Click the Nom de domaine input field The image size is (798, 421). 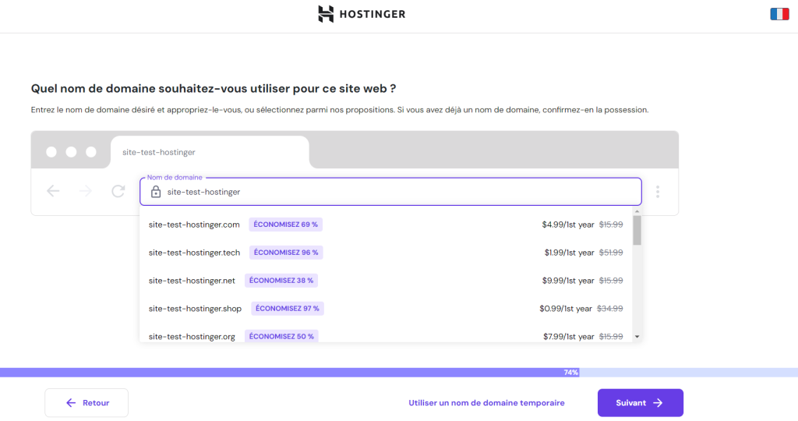coord(390,192)
